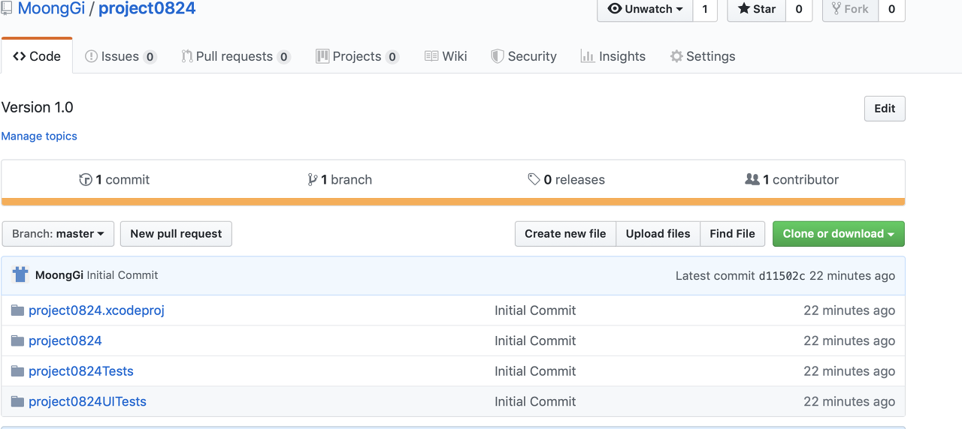Viewport: 962px width, 429px height.
Task: Click Upload files button
Action: pos(658,234)
